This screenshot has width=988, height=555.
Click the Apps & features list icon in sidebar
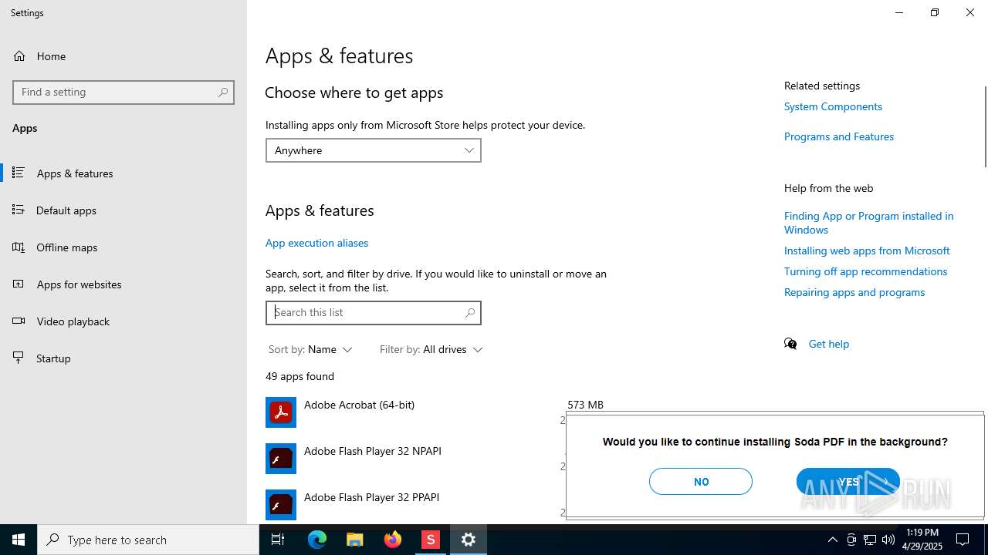pyautogui.click(x=19, y=173)
